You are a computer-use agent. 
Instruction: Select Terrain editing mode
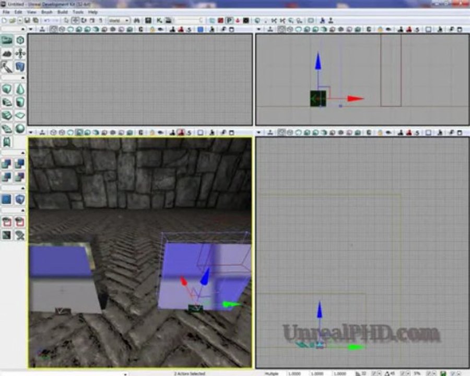click(x=7, y=53)
